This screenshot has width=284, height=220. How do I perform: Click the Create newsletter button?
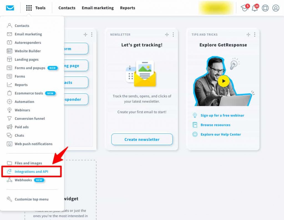(x=142, y=139)
